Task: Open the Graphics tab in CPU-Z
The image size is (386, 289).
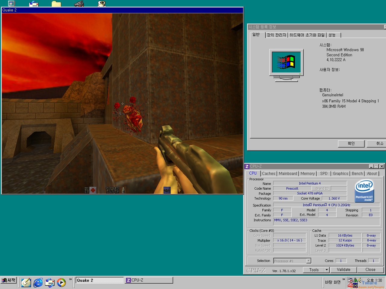Action: 340,174
